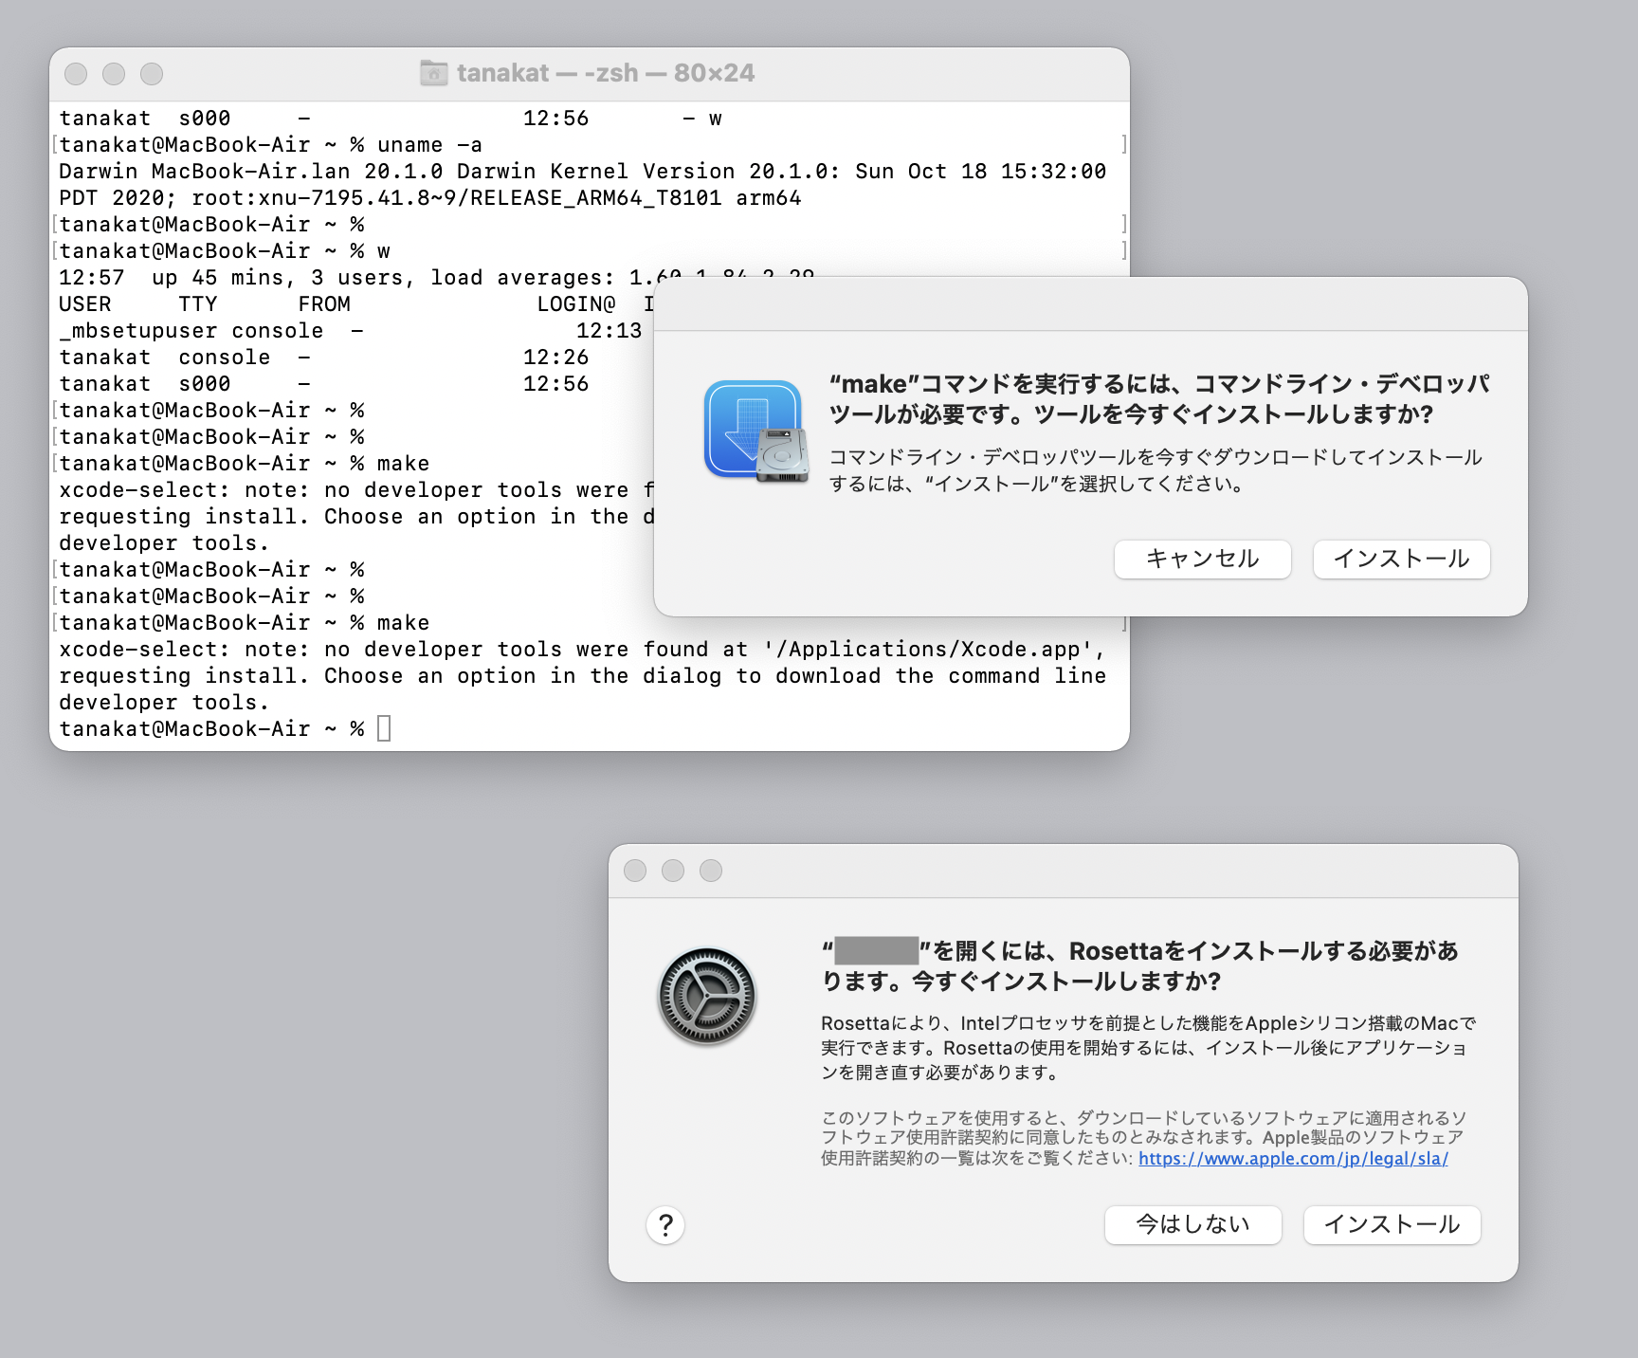The image size is (1638, 1358).
Task: Click the 'root:xnu-7195.41.8~9/RELEASE_ARM64_T8101' text
Action: (x=457, y=198)
